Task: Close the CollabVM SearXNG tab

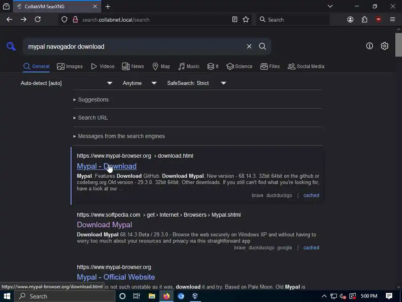Action: point(95,6)
